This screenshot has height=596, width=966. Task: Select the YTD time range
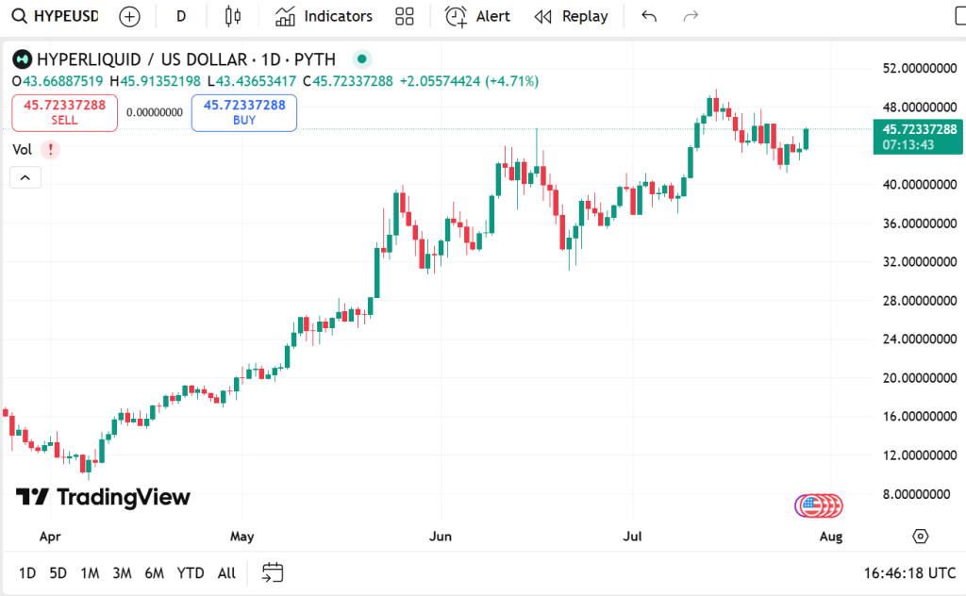tap(191, 573)
